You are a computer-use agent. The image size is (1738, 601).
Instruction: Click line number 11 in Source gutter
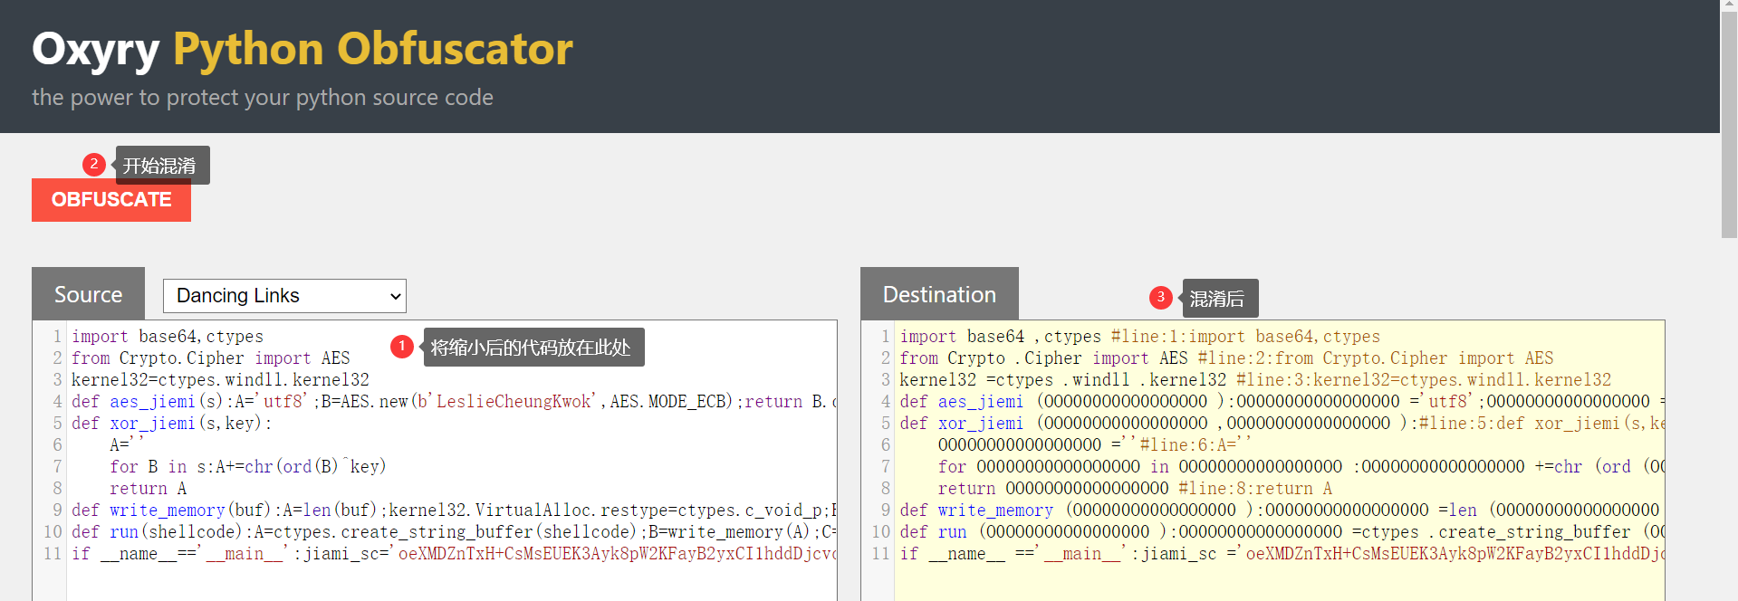click(x=53, y=554)
